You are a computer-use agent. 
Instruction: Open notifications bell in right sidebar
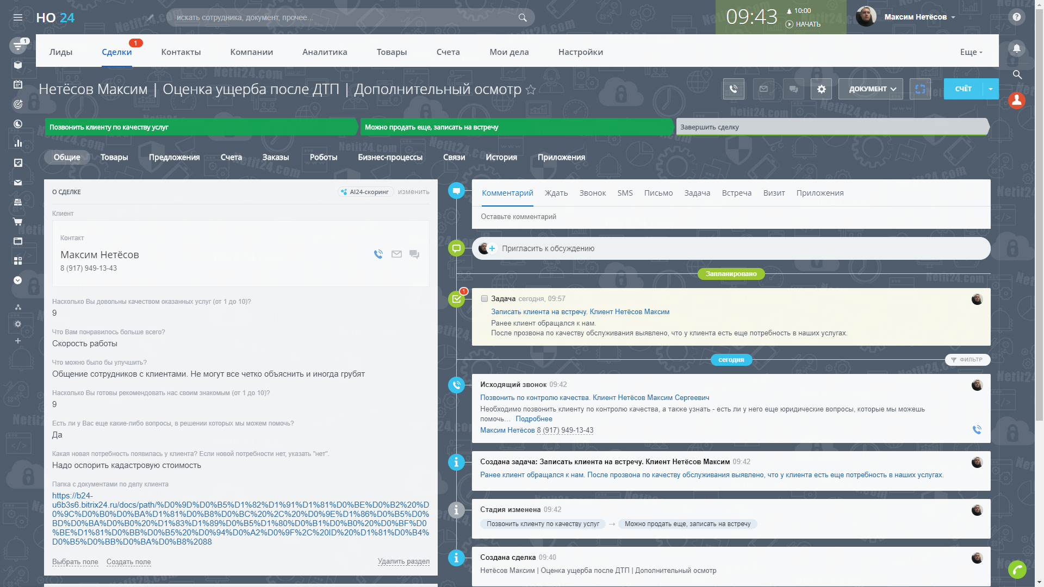[1016, 48]
